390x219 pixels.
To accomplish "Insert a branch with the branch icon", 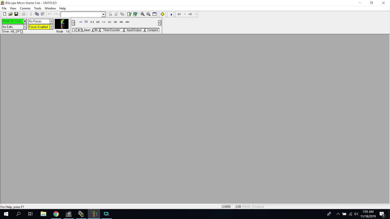I will (x=86, y=22).
